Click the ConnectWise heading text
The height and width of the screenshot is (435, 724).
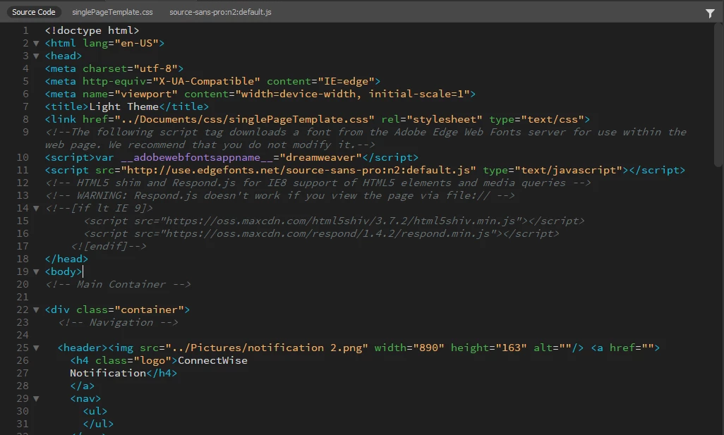(x=212, y=360)
